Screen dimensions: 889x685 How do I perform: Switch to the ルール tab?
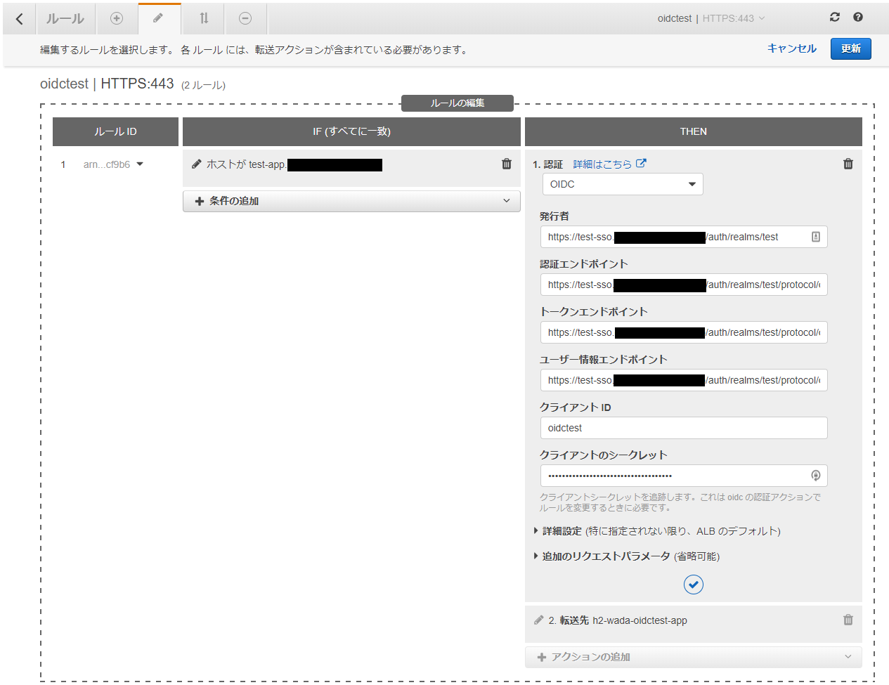click(65, 18)
